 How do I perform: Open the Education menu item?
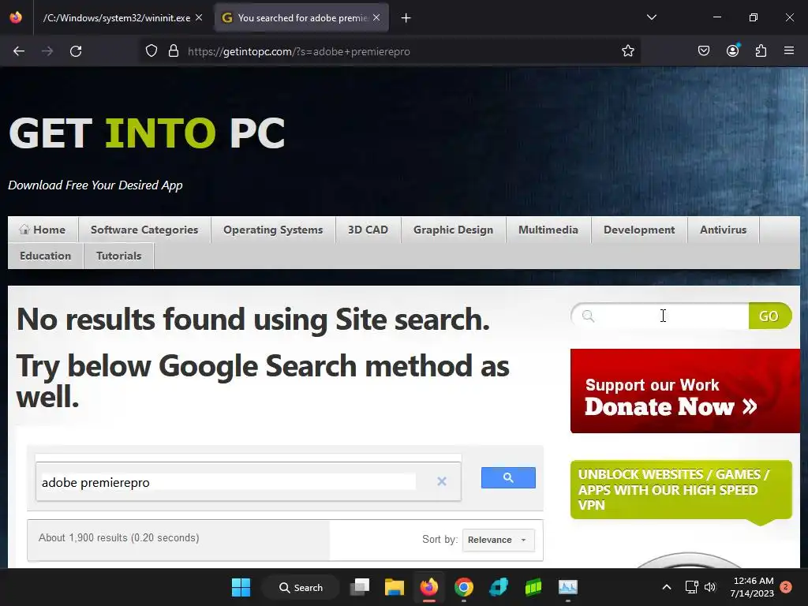coord(45,256)
